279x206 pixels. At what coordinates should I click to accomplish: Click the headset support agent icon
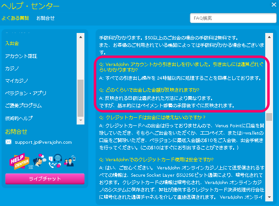39,160
